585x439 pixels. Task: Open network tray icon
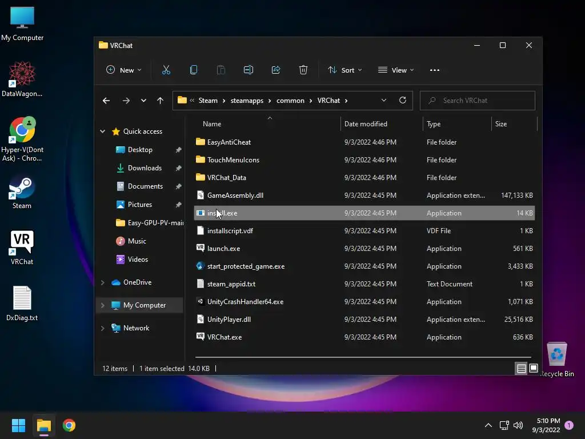pos(504,425)
